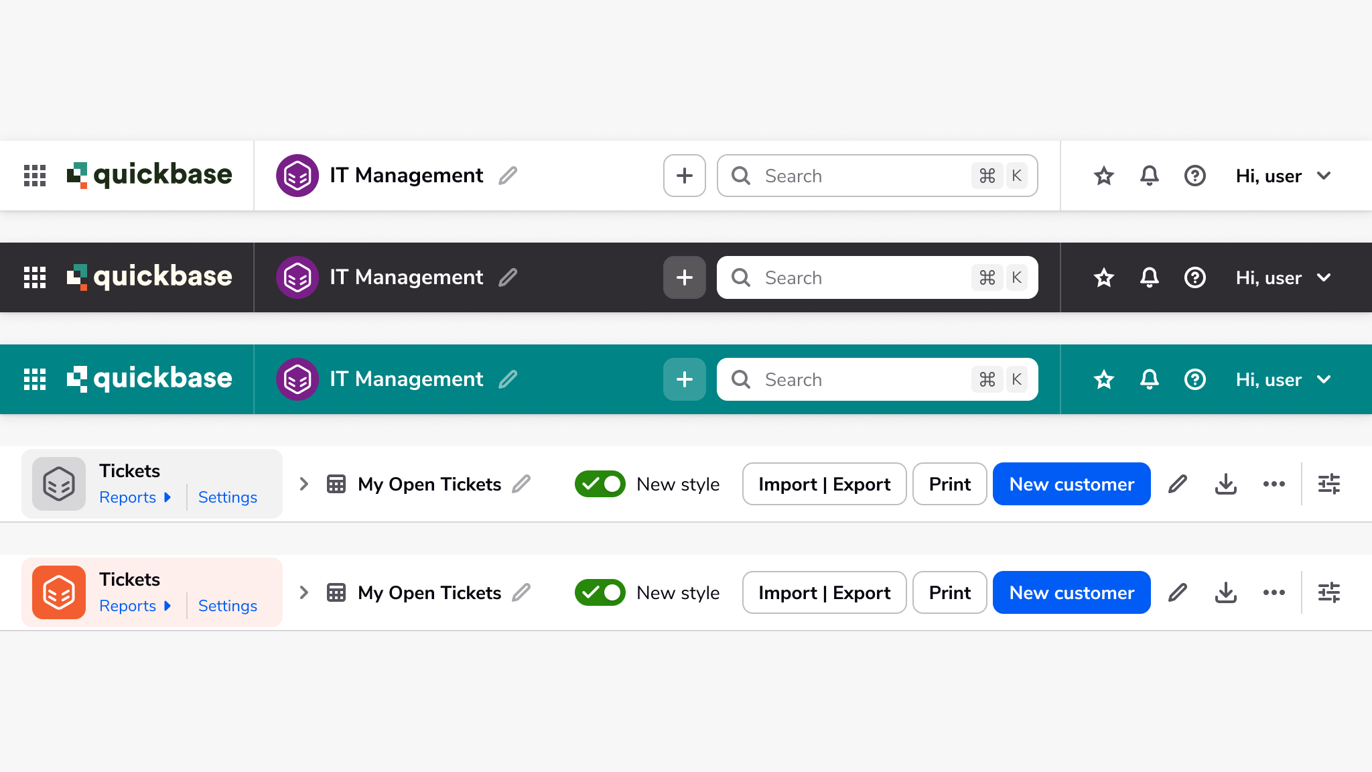Viewport: 1372px width, 772px height.
Task: Toggle the New style switch second row
Action: pos(600,591)
